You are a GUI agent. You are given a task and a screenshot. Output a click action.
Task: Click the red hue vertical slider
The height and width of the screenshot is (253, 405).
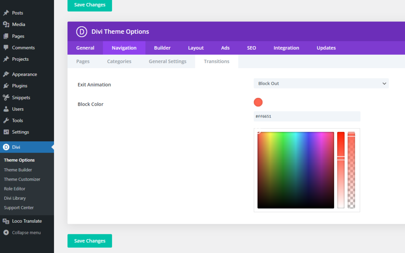(x=340, y=170)
